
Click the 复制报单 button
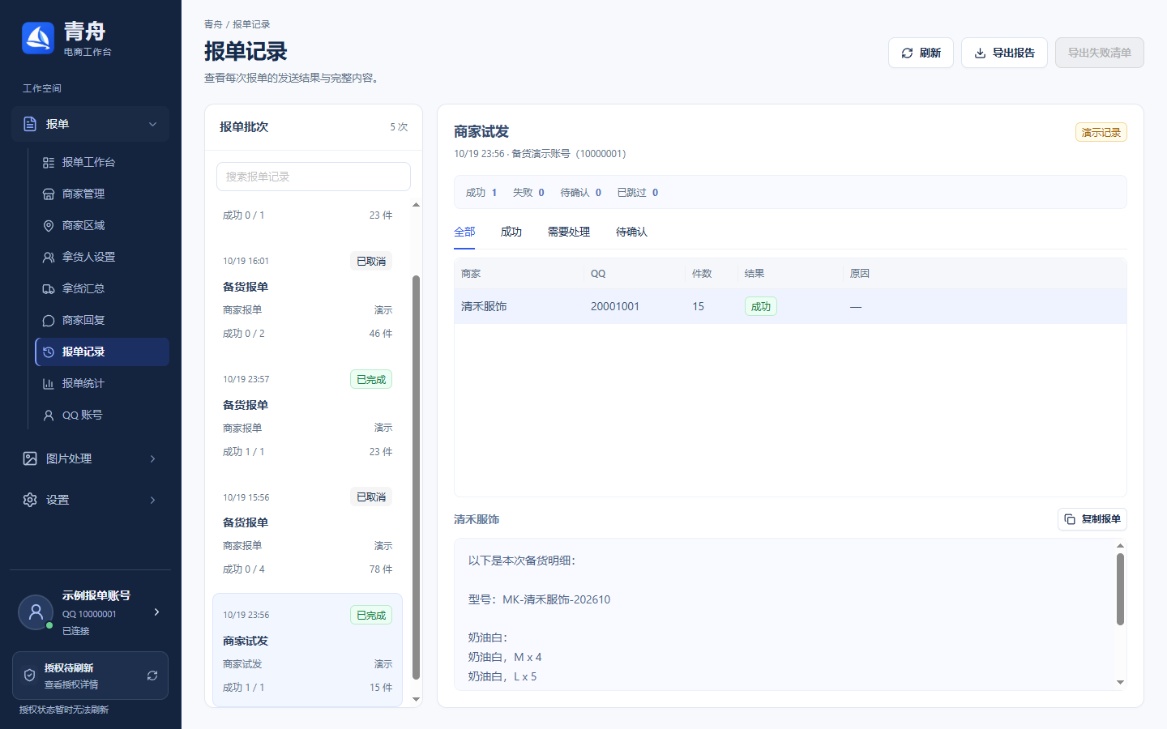[x=1092, y=519]
